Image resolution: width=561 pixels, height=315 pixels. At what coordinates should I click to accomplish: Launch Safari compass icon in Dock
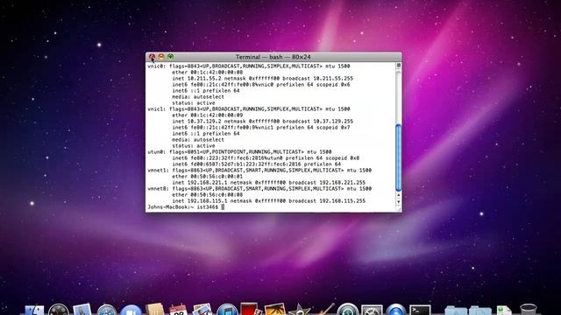pos(107,310)
